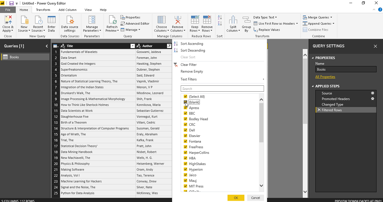Click the Remove Columns icon
Screen dimensions: 383x202
(178, 20)
